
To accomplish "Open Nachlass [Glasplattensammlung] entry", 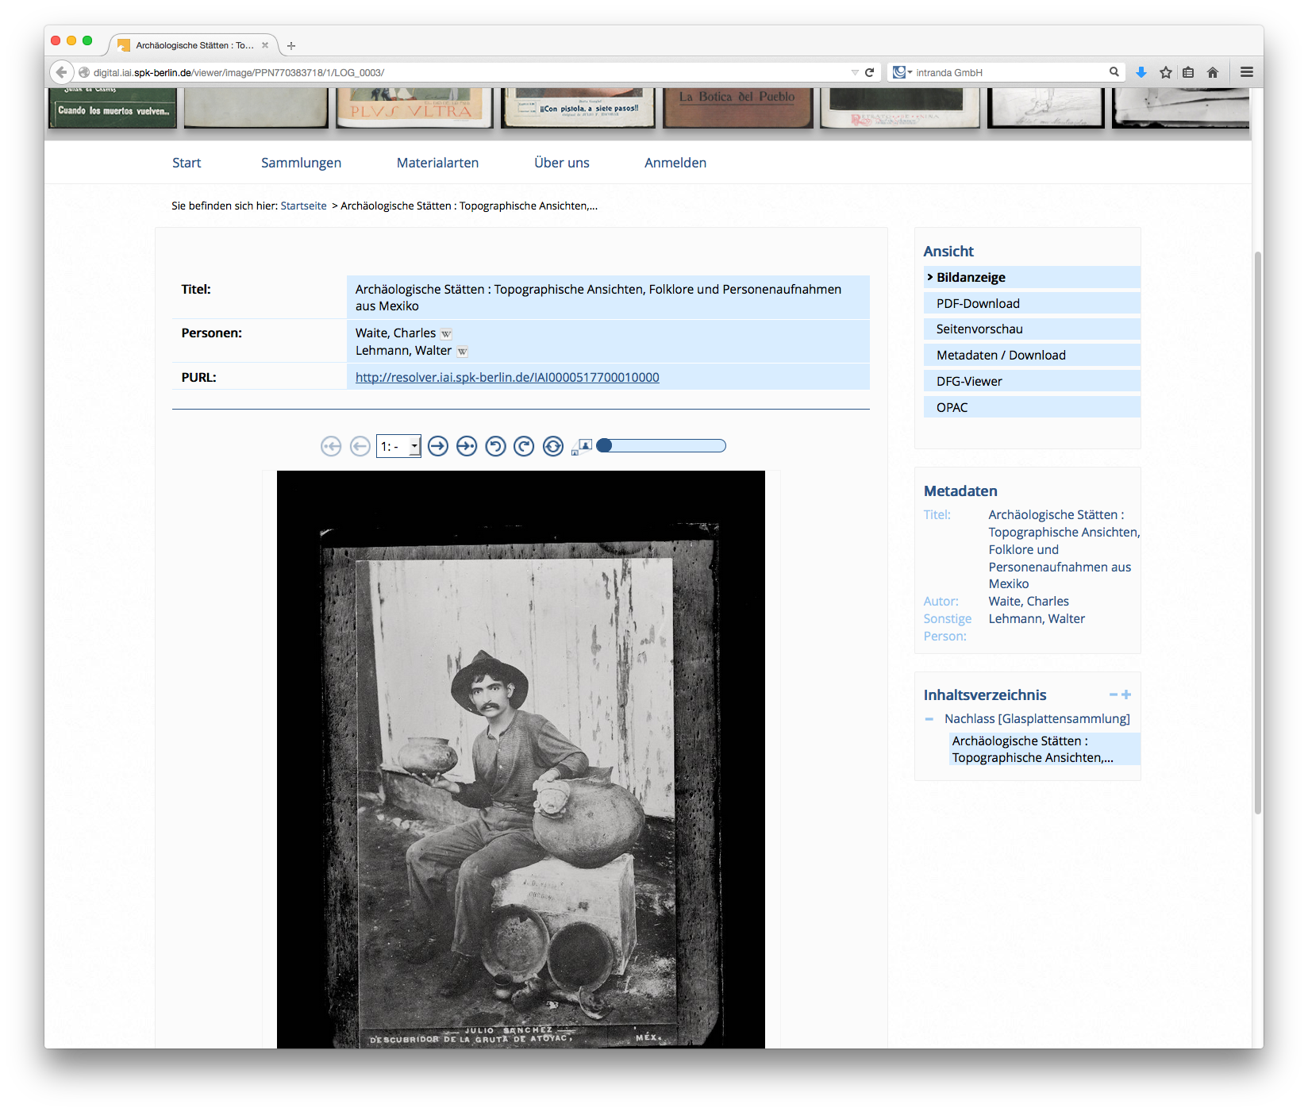I will (1037, 718).
